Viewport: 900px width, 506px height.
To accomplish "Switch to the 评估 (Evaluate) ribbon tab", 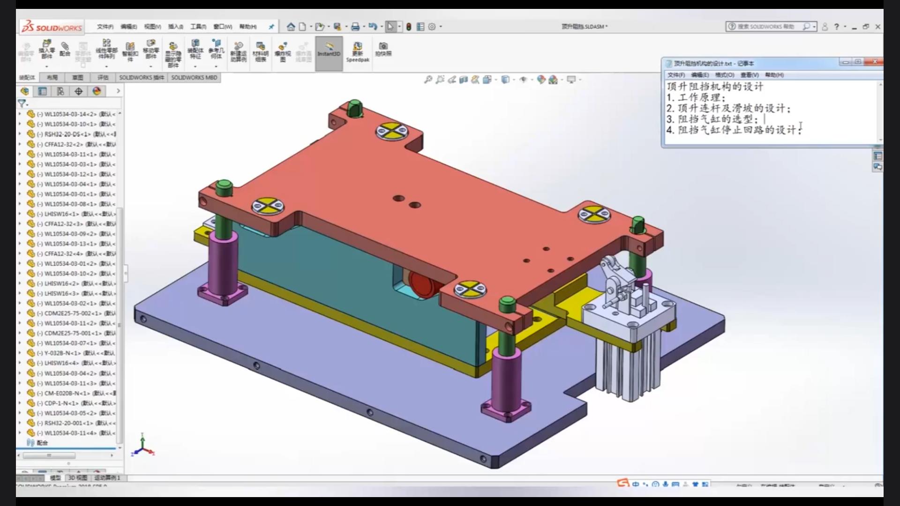I will pos(103,77).
